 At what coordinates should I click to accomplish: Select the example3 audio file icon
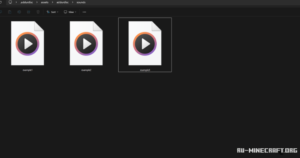145,43
